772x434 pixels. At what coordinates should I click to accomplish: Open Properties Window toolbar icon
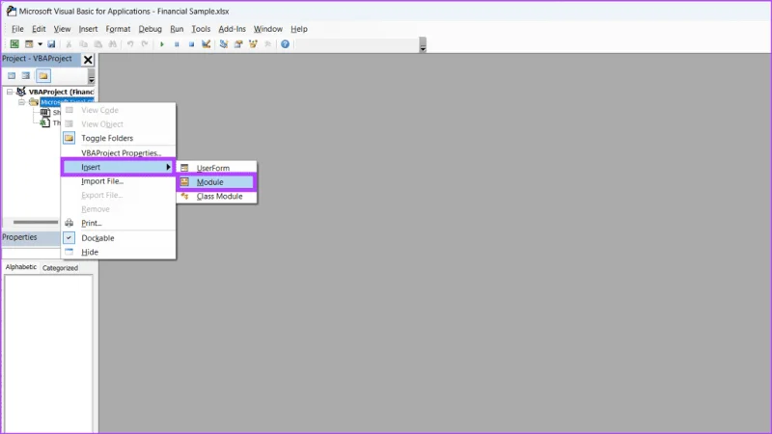pos(238,44)
